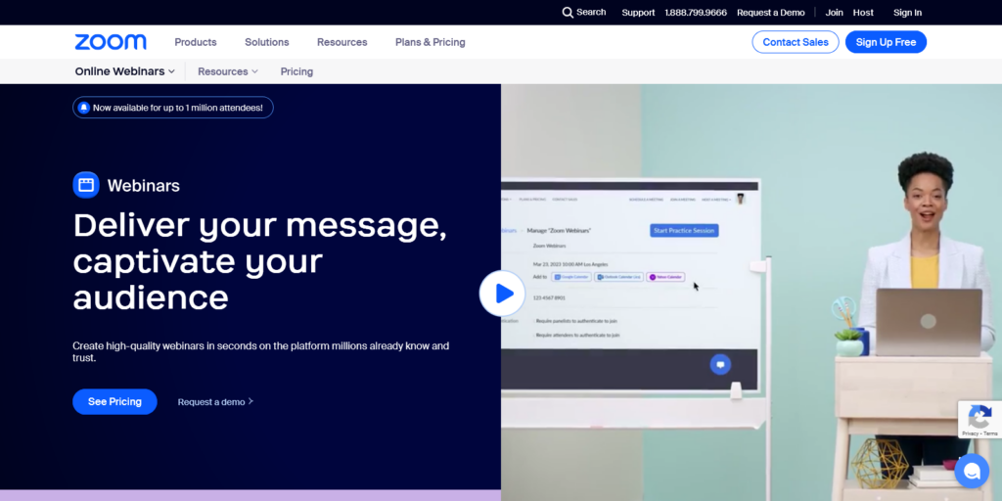
Task: Click the Webinars heading text
Action: (143, 186)
